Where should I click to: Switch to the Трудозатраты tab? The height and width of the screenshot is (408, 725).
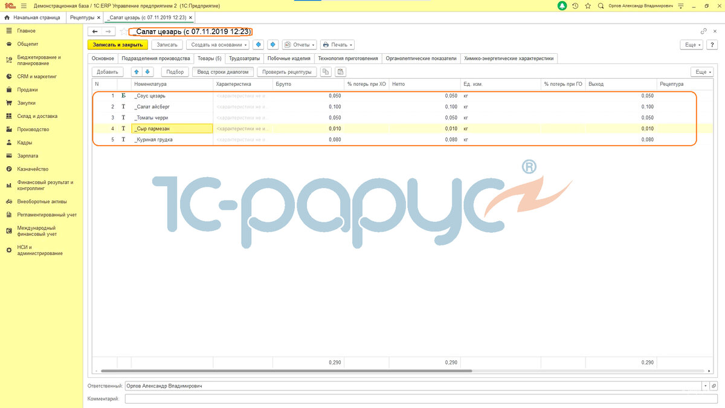[x=244, y=59]
